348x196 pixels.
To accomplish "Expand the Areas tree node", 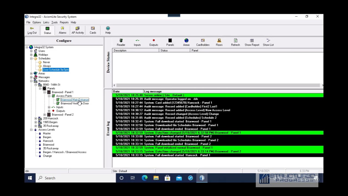I will coord(31,73).
